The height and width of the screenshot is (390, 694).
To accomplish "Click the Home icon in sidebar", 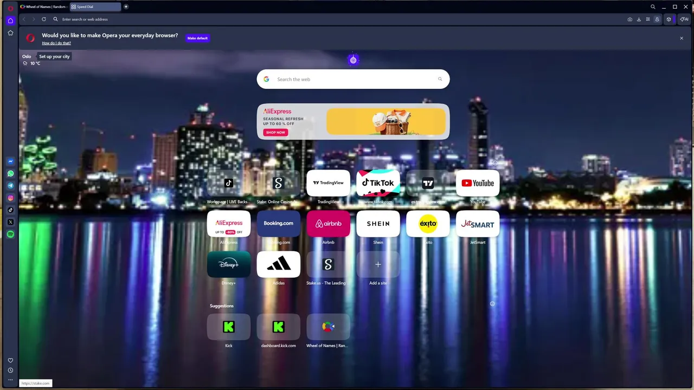I will [10, 21].
